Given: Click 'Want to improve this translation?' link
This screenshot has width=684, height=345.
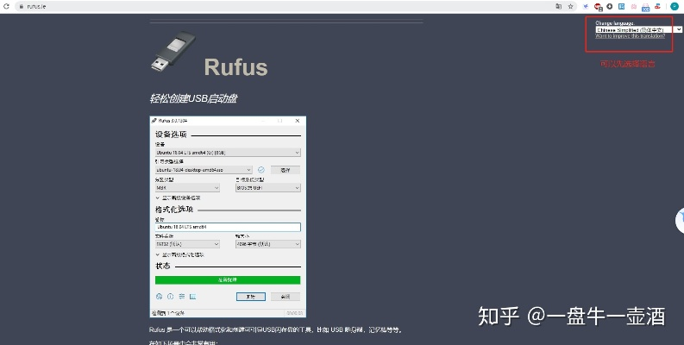Looking at the screenshot, I should pos(630,36).
